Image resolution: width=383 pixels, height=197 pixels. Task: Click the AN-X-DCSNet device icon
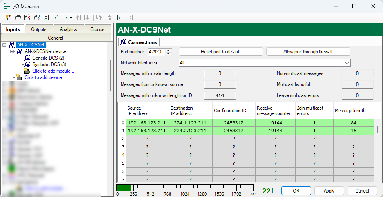tap(20, 51)
